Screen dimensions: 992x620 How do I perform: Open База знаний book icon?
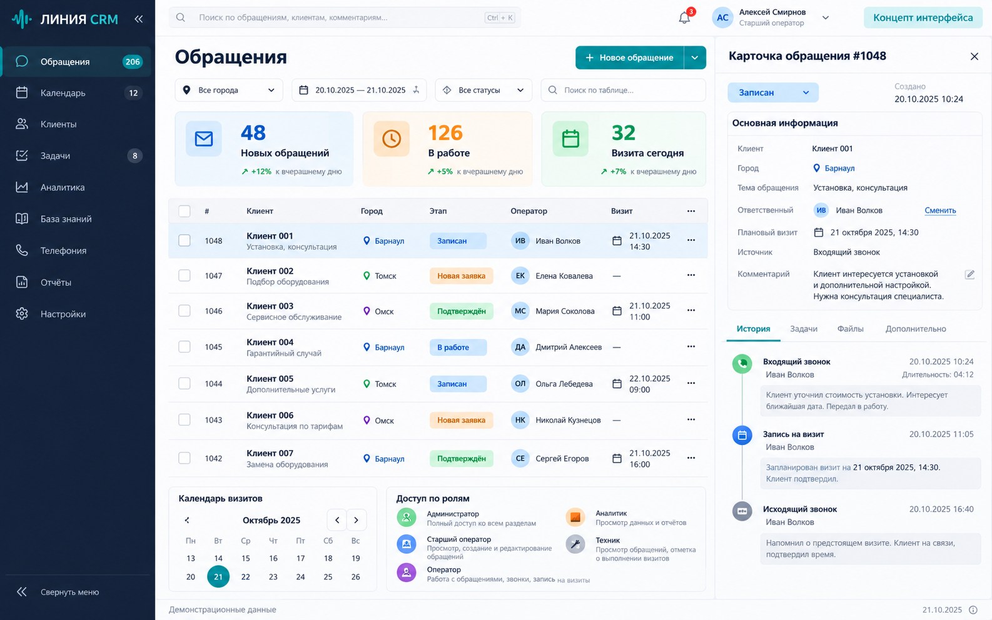point(22,219)
